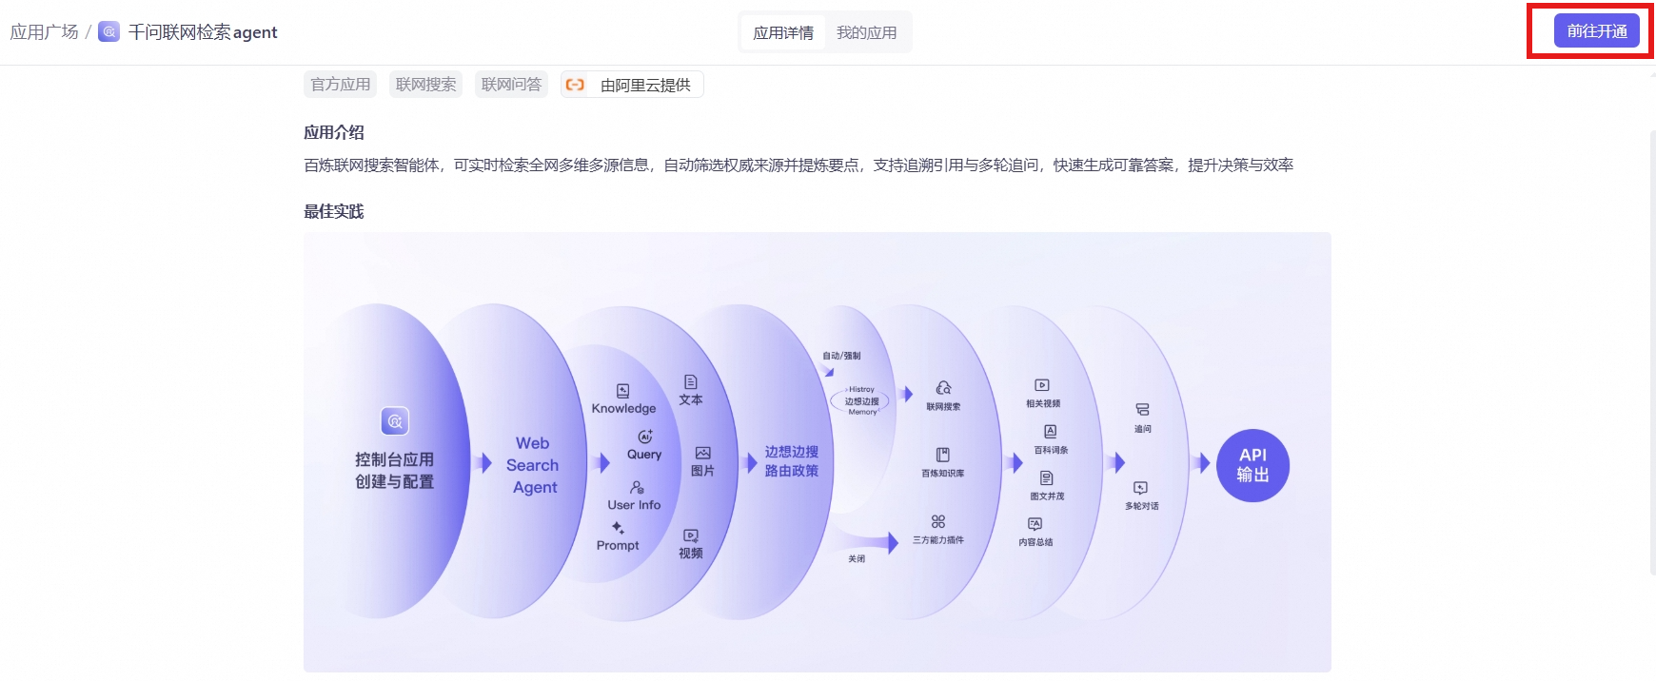Viewport: 1656px width, 681px height.
Task: Click the 追问 icon in diagram
Action: coord(1142,410)
